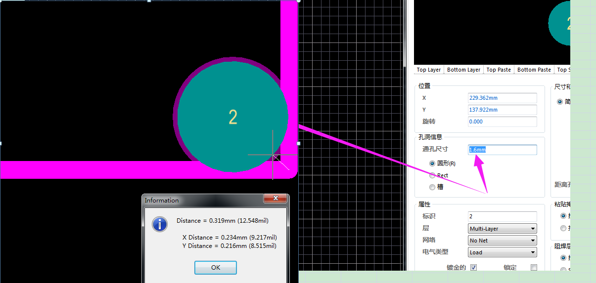The image size is (596, 283).
Task: Click the X Distance = 0.234mm text
Action: (229, 238)
